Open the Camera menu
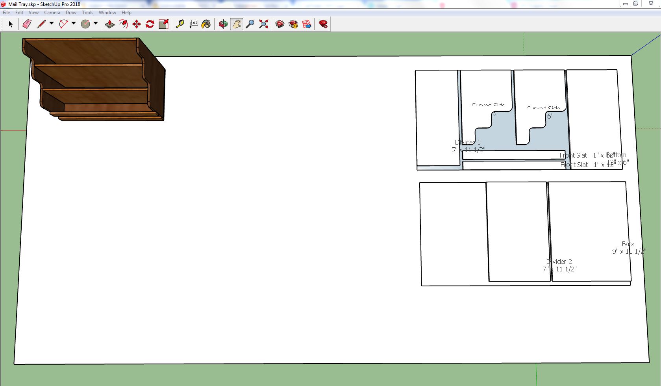This screenshot has height=386, width=661. pyautogui.click(x=52, y=13)
